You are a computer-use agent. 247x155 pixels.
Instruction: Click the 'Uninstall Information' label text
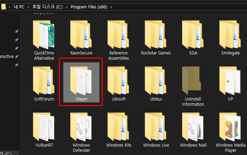[x=193, y=102]
